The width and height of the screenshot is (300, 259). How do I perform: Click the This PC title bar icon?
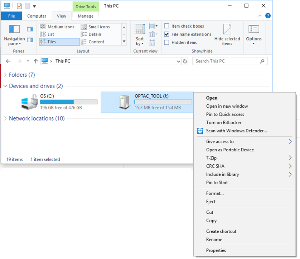coord(7,6)
